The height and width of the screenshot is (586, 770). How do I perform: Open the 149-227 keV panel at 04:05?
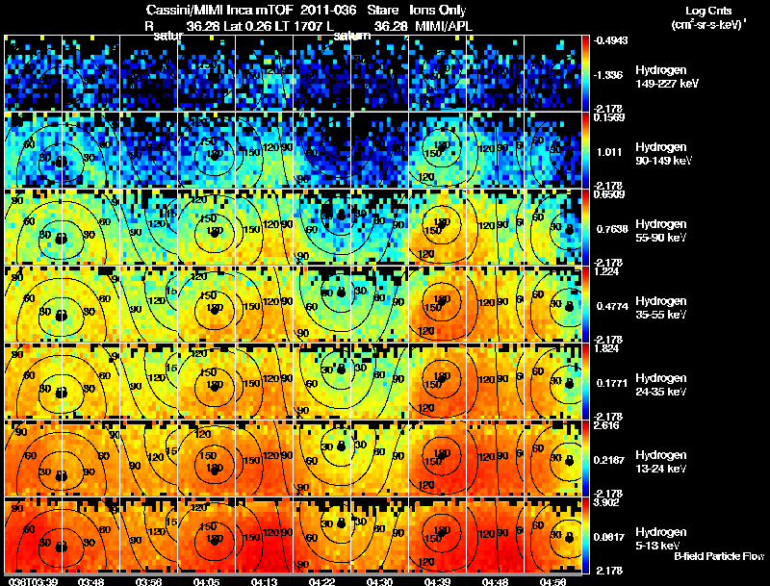pyautogui.click(x=206, y=73)
